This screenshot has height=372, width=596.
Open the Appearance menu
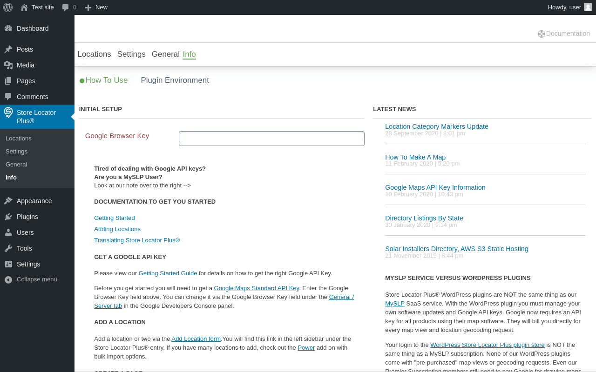(34, 201)
